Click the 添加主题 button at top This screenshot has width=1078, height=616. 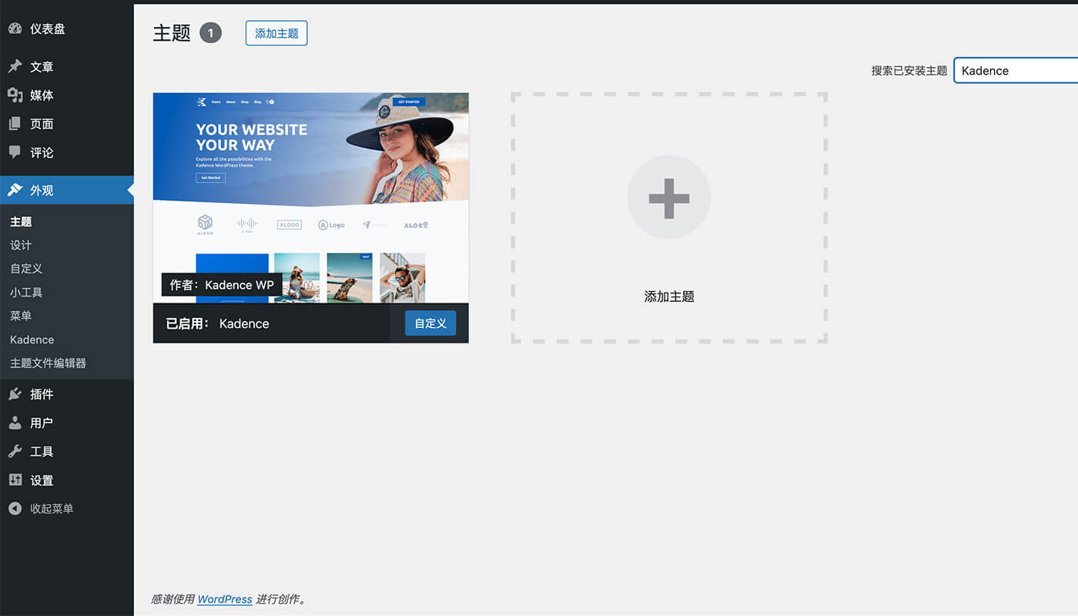point(276,33)
